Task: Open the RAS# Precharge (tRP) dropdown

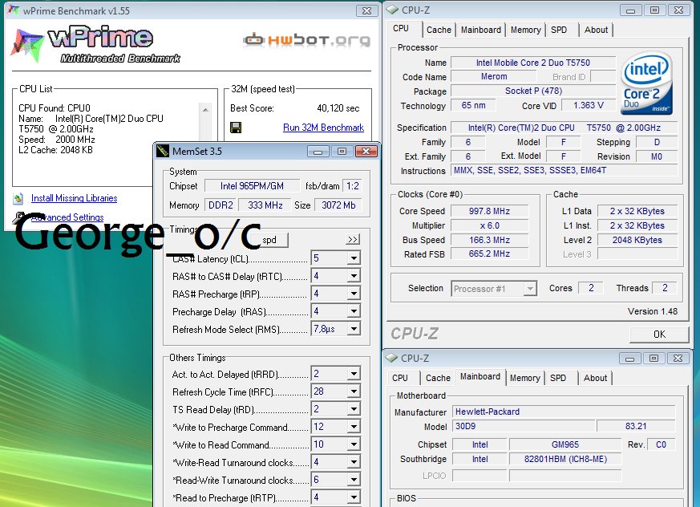Action: coord(354,294)
